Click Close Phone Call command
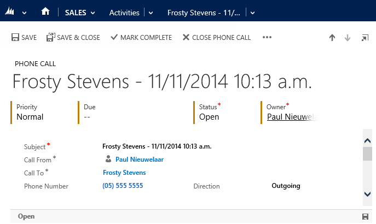Image resolution: width=376 pixels, height=224 pixels. [217, 38]
